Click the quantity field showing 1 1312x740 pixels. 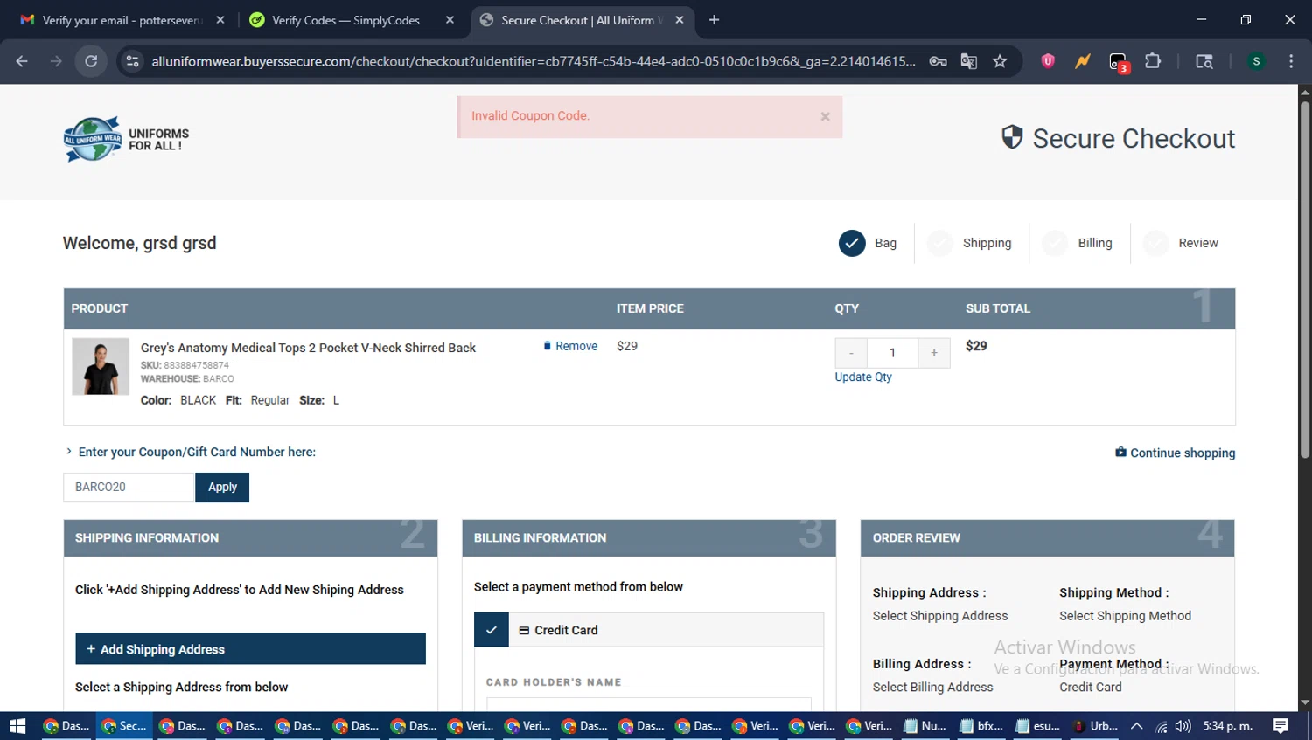tap(892, 353)
